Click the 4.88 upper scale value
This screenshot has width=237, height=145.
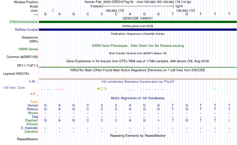point(32,81)
